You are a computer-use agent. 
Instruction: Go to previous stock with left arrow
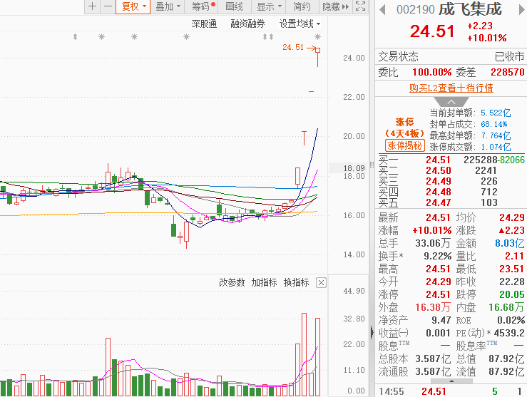coord(382,9)
